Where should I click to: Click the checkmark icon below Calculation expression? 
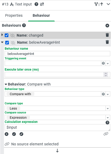(x=14, y=134)
